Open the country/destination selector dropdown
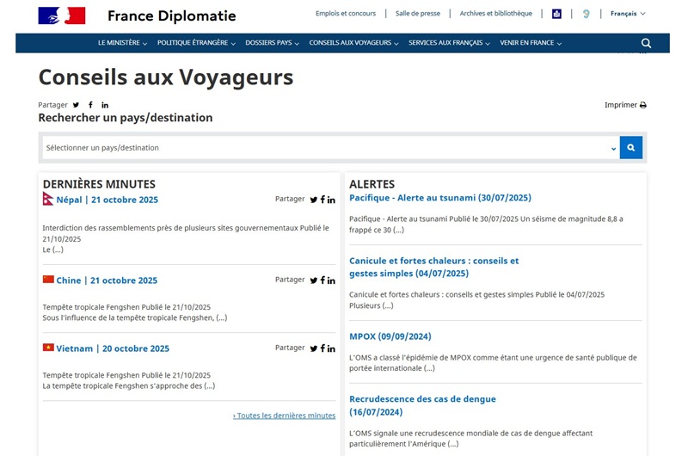This screenshot has width=688, height=456. (x=331, y=148)
